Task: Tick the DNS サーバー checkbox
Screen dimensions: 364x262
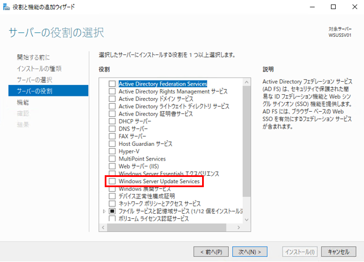Action: click(112, 129)
